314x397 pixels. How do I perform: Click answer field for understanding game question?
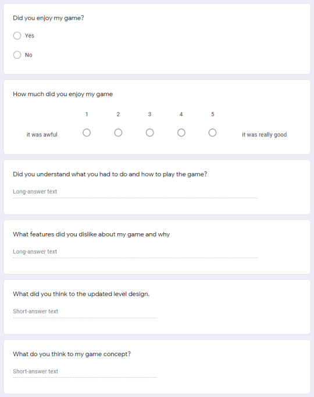pyautogui.click(x=135, y=192)
